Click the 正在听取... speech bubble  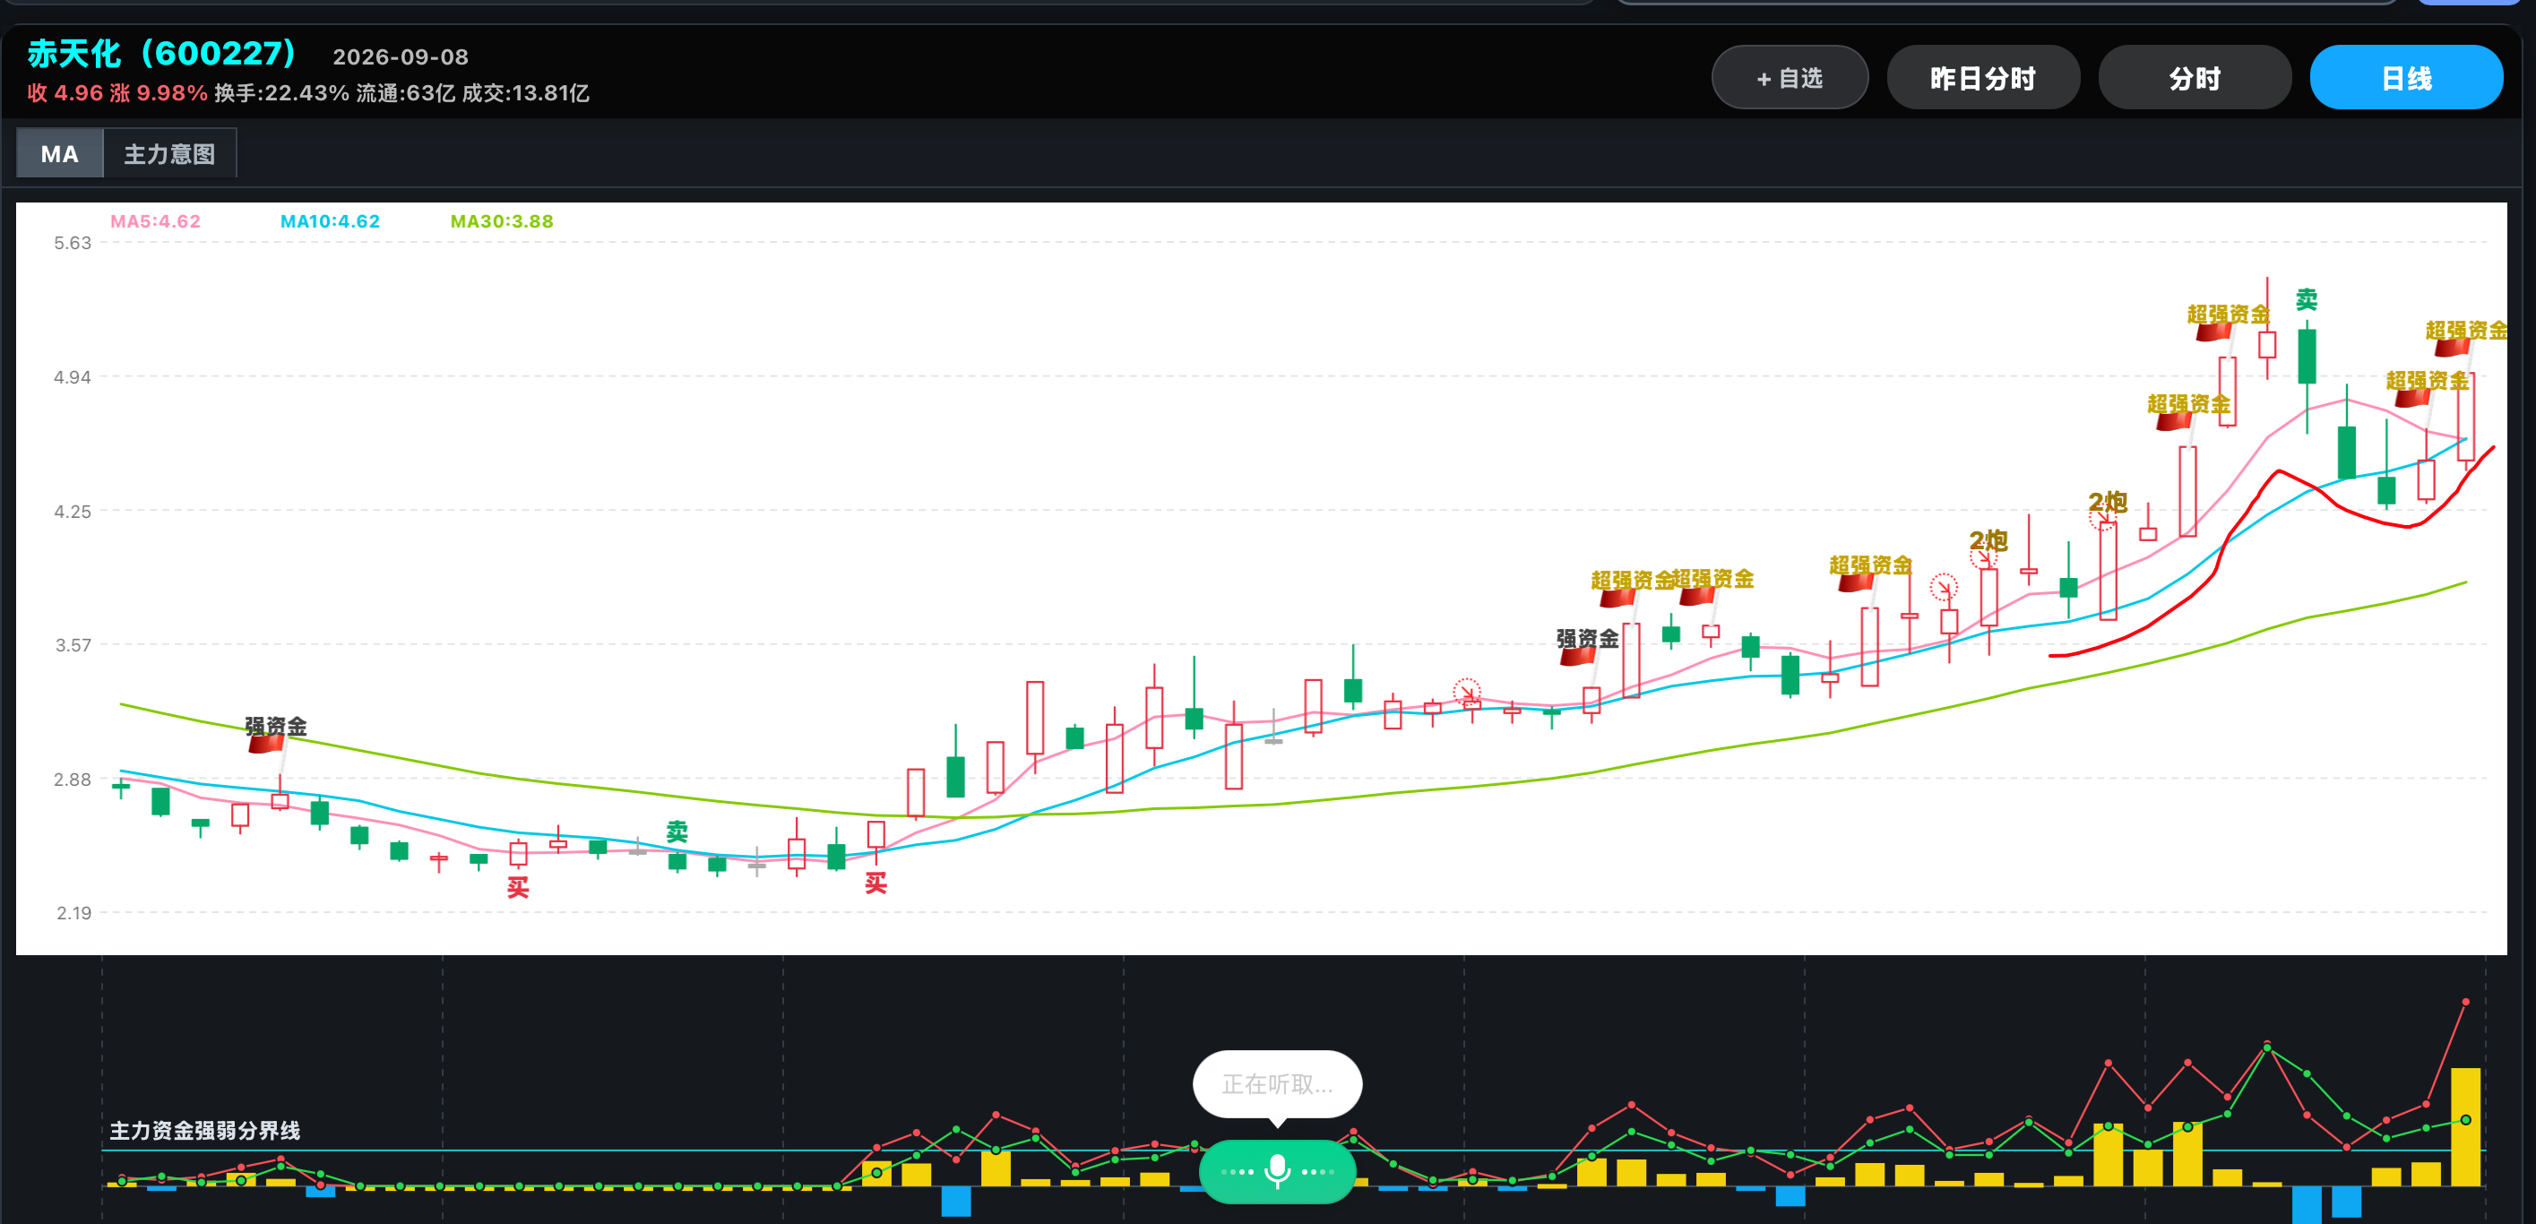tap(1277, 1084)
